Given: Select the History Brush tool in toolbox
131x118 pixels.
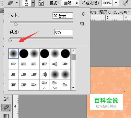Looking at the screenshot, I should [6, 99].
